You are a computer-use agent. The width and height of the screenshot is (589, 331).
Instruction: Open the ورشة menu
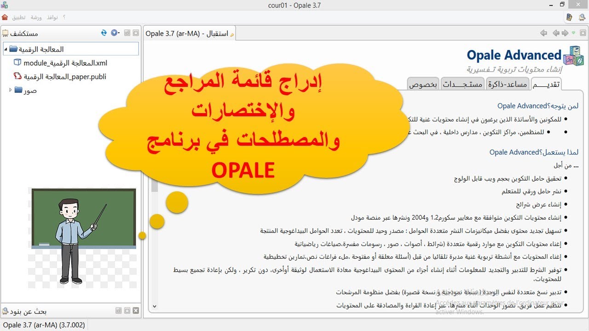[36, 17]
